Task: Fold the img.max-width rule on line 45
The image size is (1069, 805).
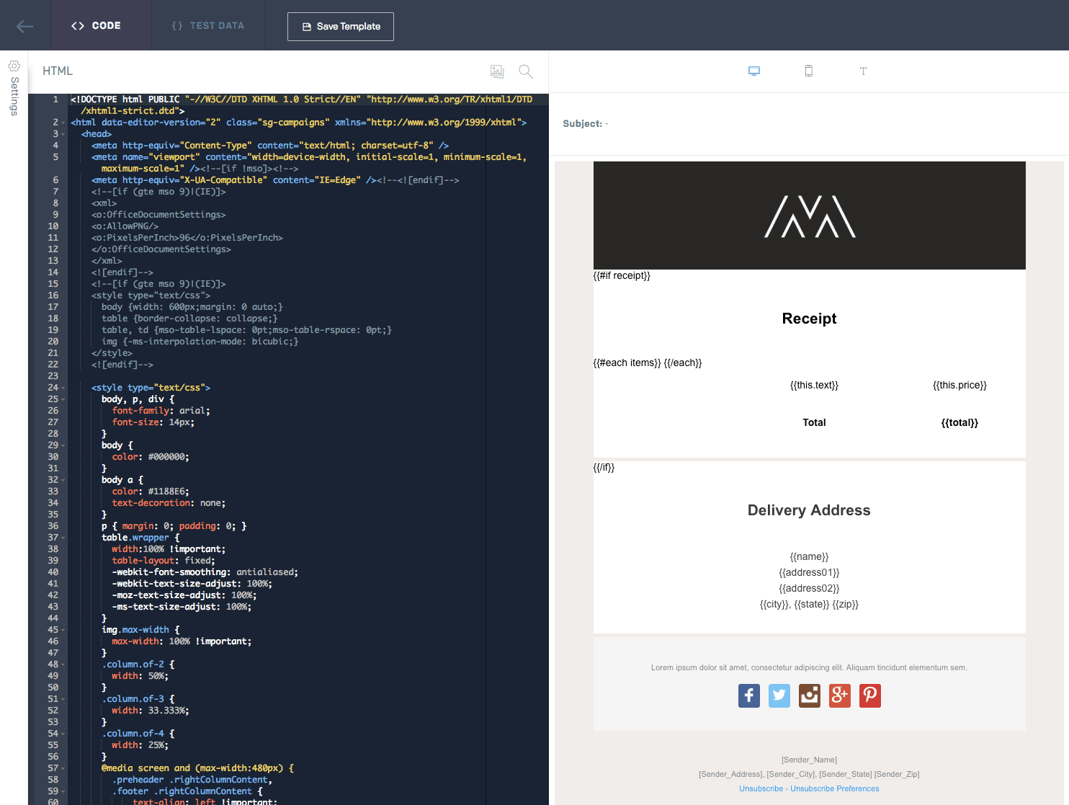Action: [x=63, y=630]
